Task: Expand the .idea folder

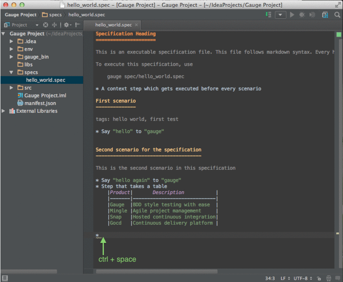Action: [x=11, y=41]
